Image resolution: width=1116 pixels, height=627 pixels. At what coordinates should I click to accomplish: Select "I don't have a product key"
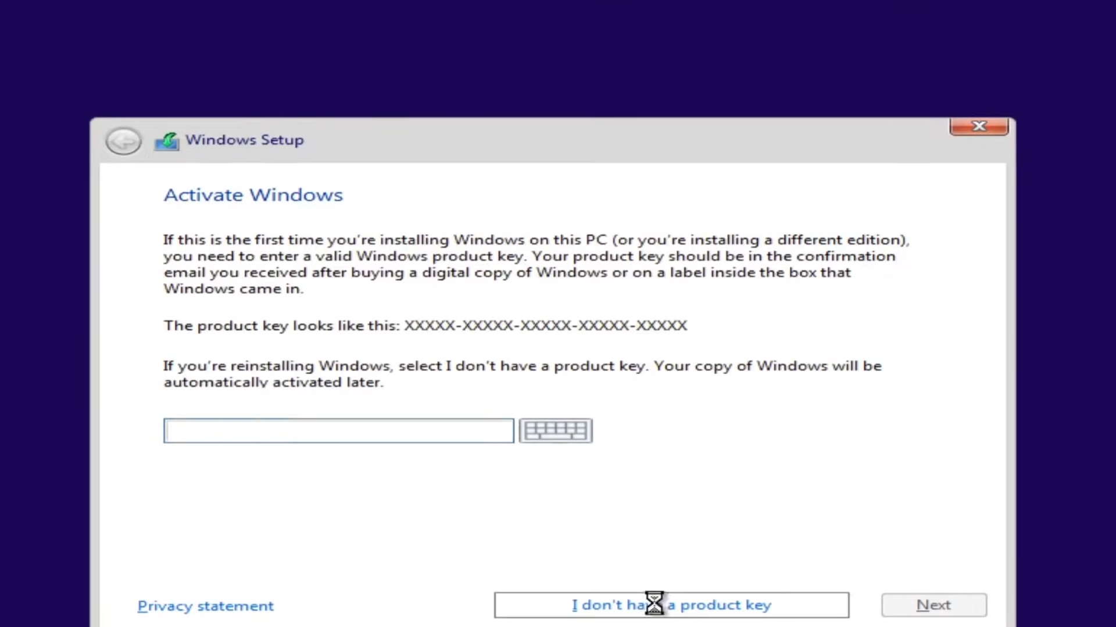(671, 605)
